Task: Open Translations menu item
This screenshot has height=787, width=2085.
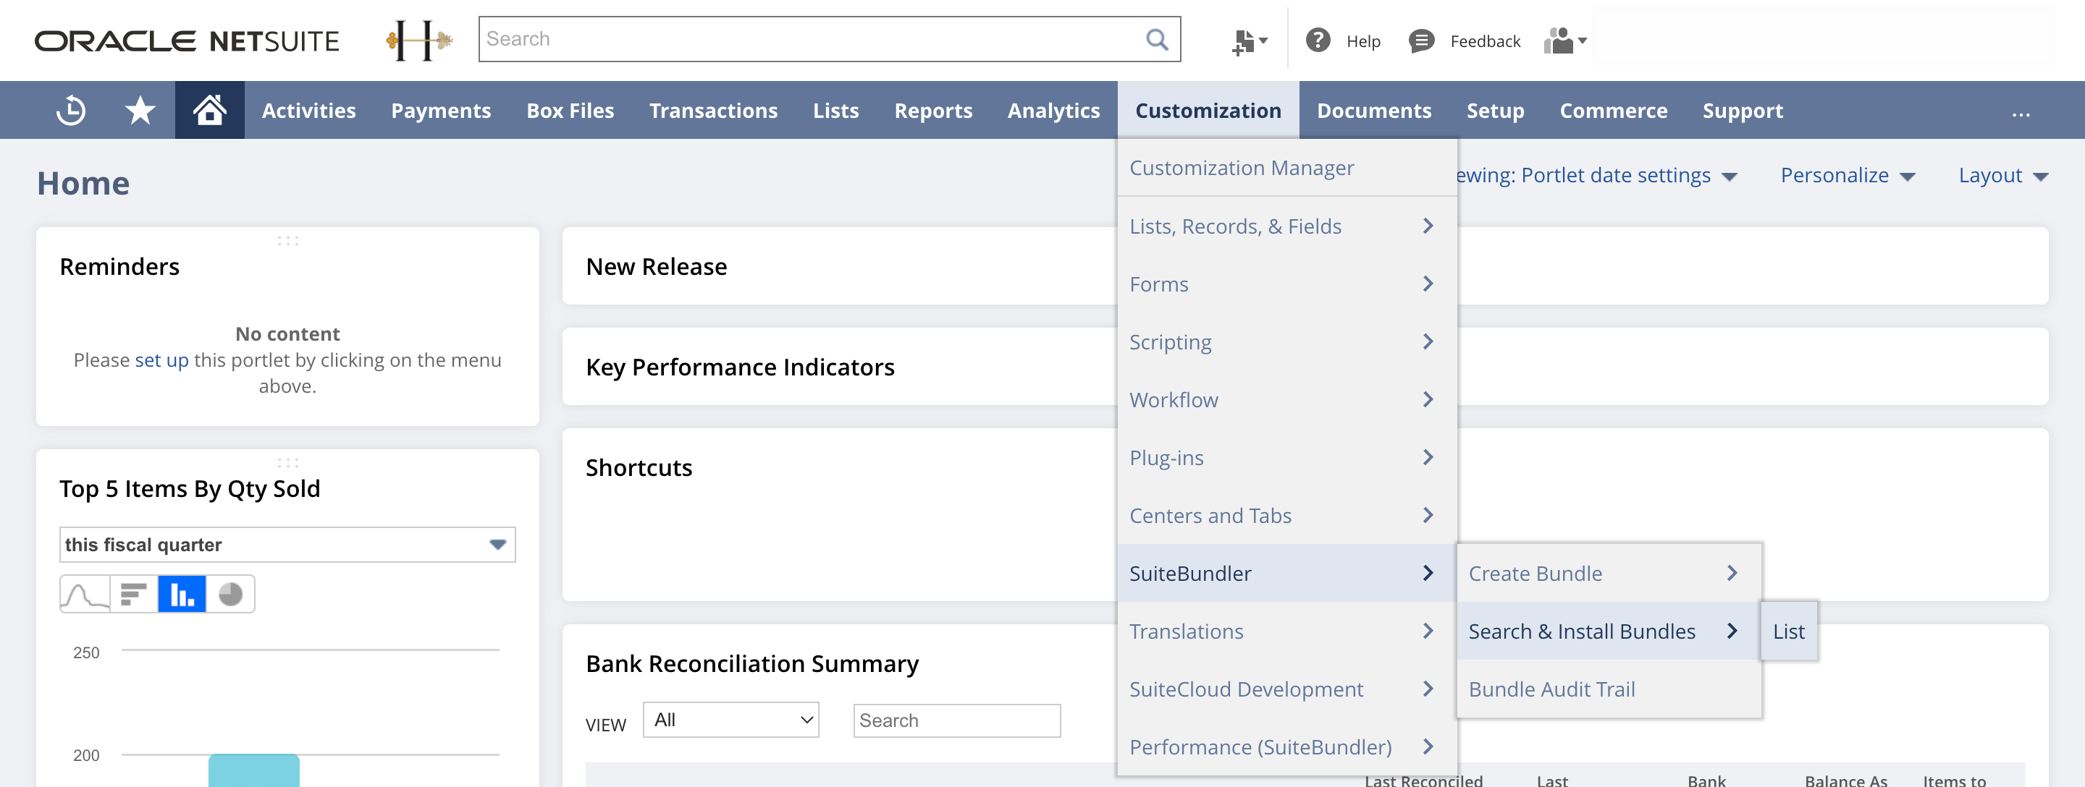Action: [x=1287, y=631]
